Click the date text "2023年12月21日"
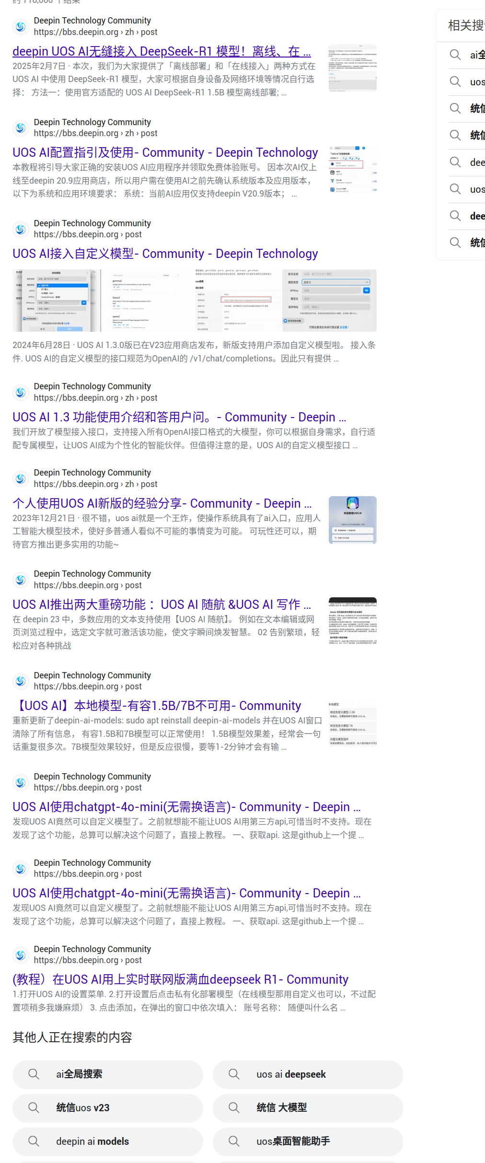 tap(44, 518)
